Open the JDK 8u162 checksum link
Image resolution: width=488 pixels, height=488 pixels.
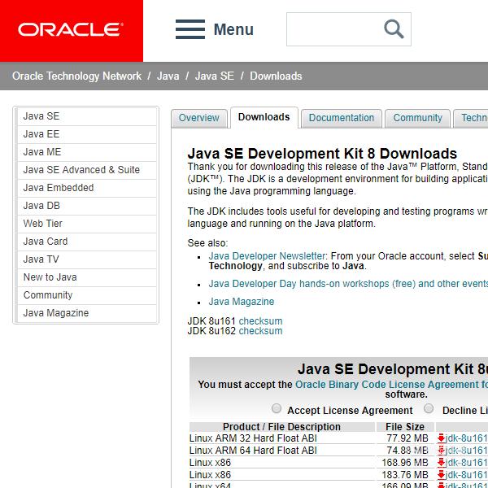260,331
